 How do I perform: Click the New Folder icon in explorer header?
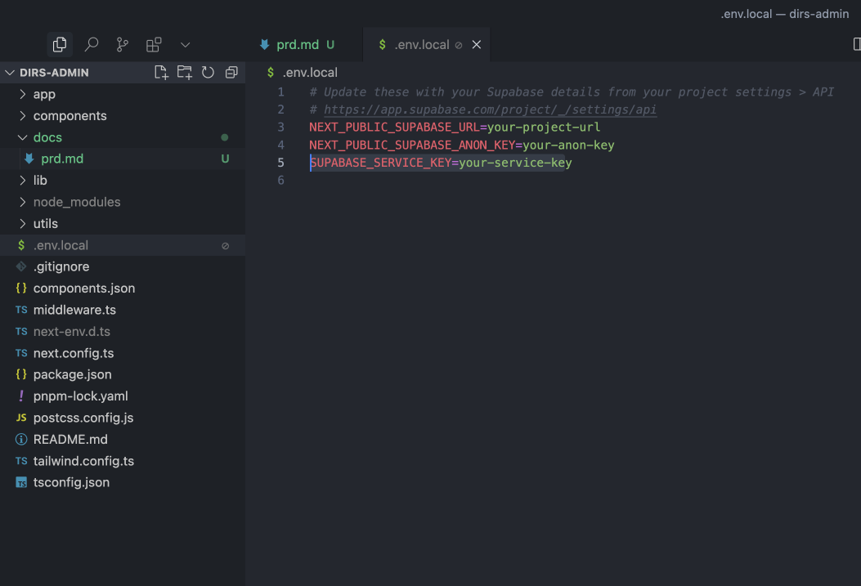pos(185,73)
